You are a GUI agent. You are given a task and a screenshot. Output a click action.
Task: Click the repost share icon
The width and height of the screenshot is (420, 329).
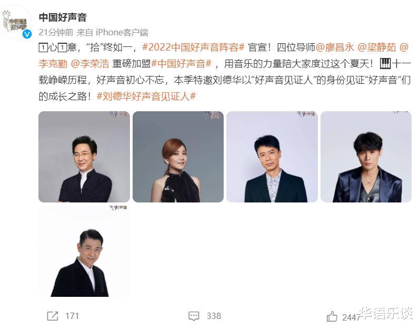point(53,316)
